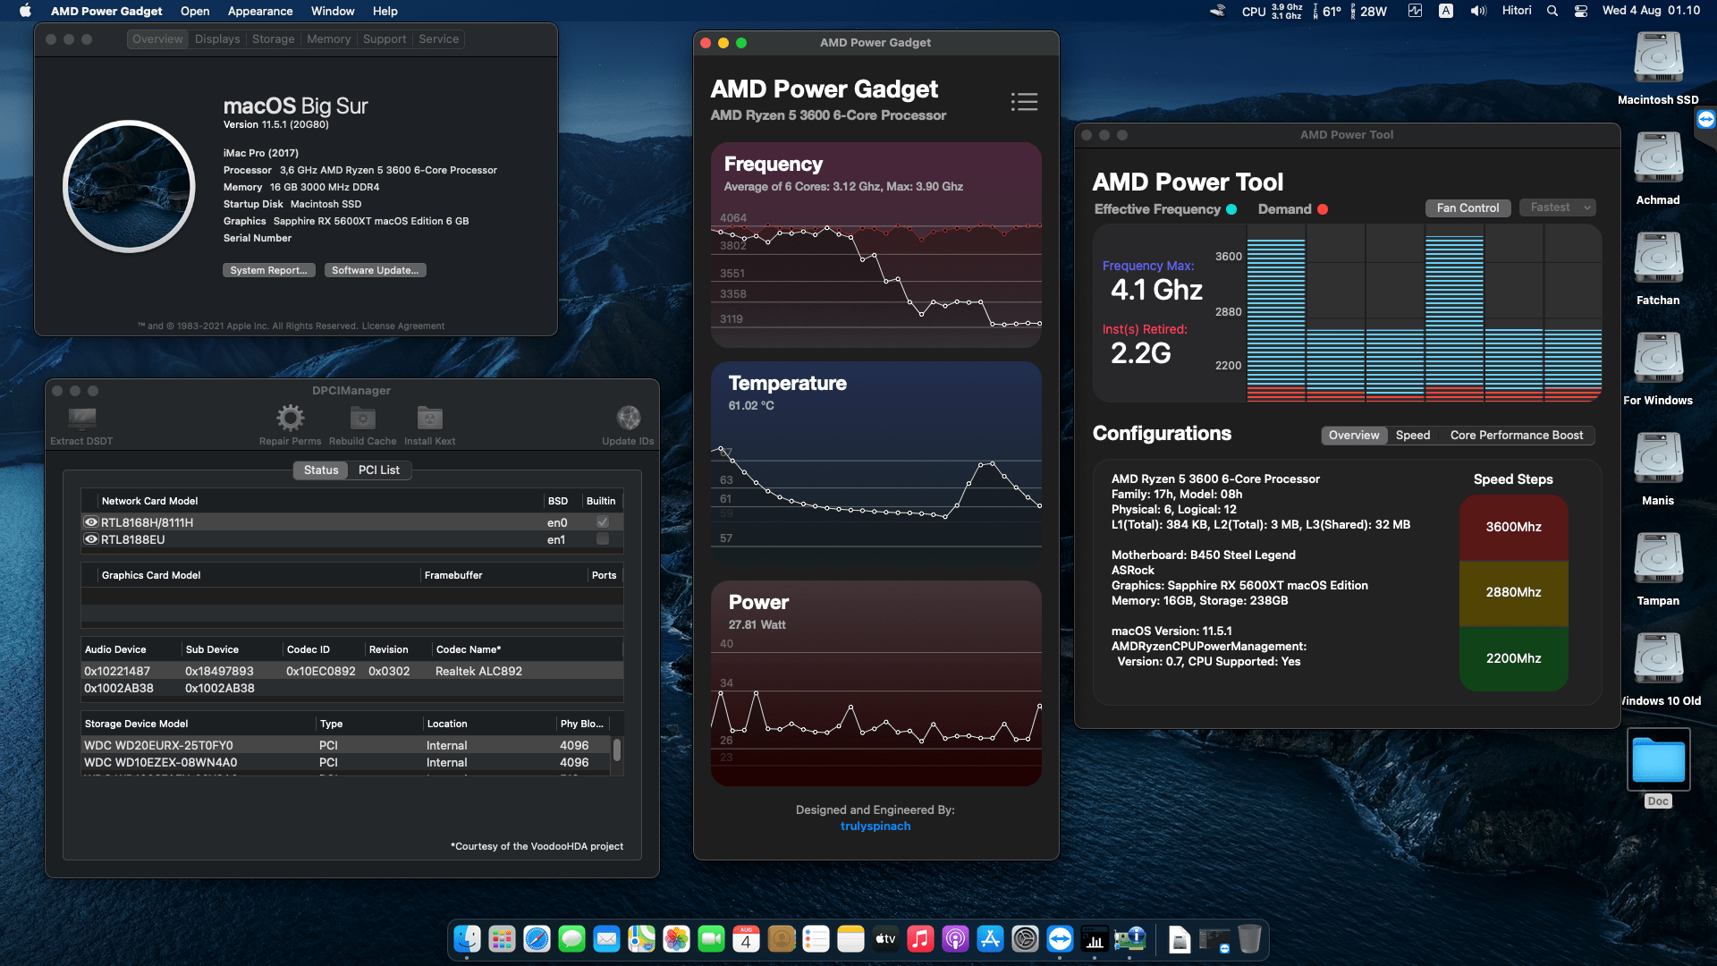Open TeamViewer in the dock

[1060, 938]
